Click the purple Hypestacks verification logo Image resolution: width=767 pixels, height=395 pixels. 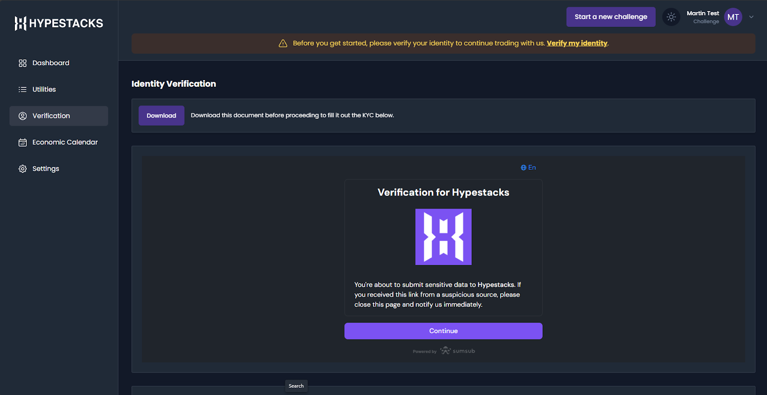pyautogui.click(x=443, y=237)
